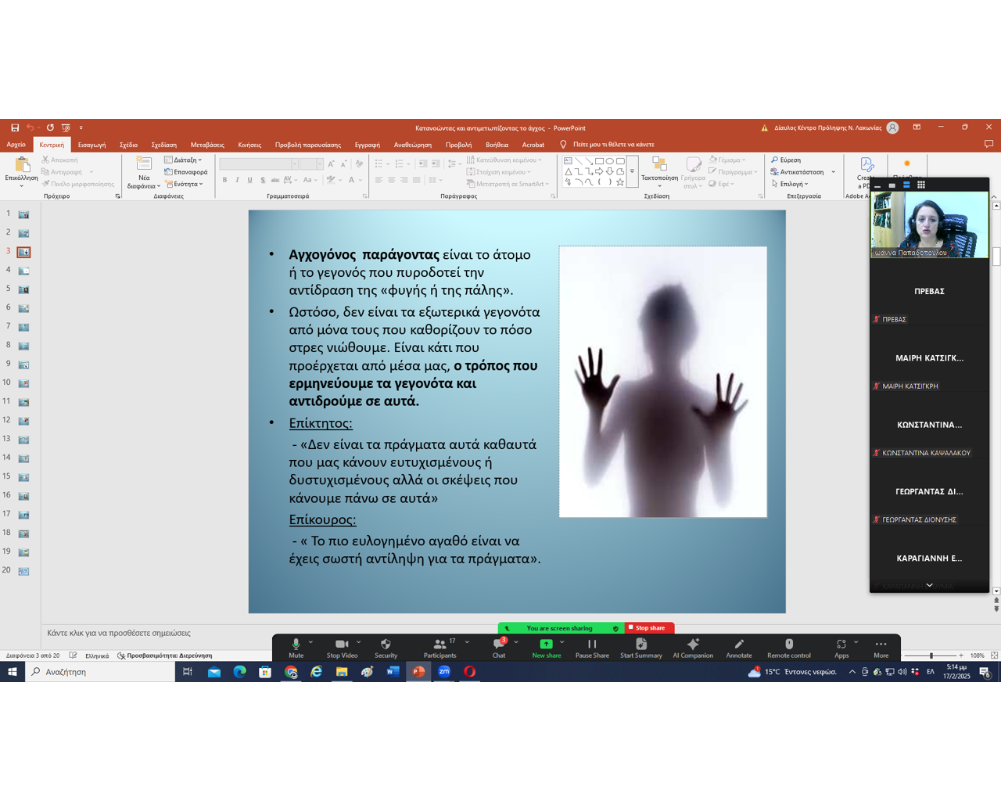
Task: Click the PowerPoint save icon
Action: (15, 128)
